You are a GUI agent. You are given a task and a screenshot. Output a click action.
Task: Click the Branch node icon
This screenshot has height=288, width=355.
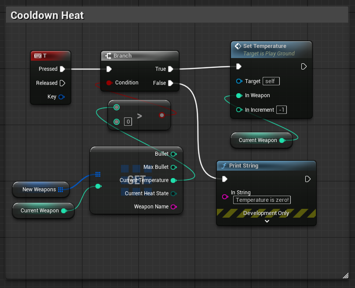[108, 56]
